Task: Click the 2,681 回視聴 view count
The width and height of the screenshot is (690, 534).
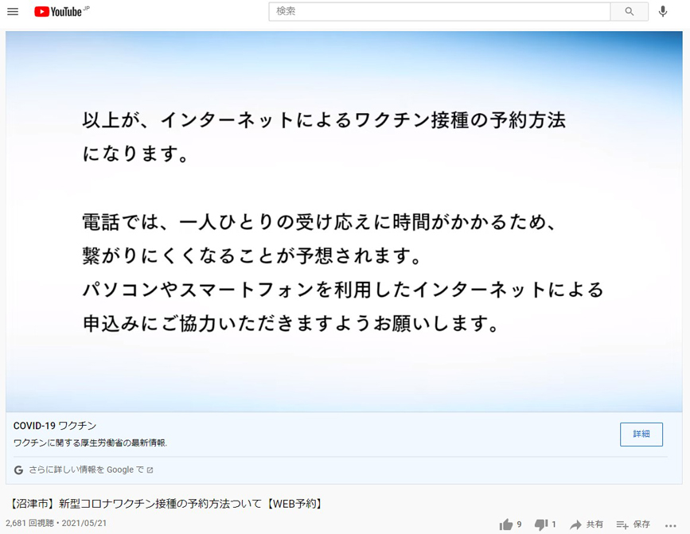Action: tap(29, 524)
